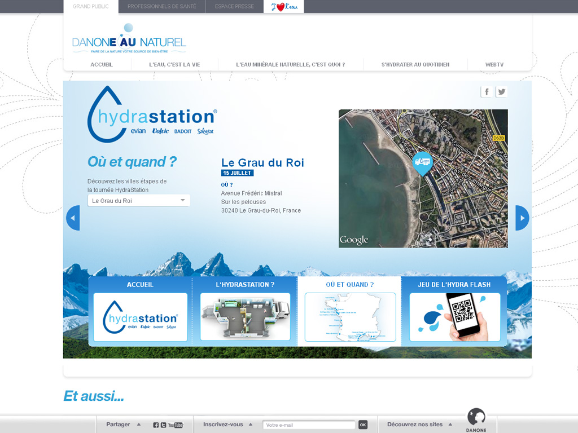The height and width of the screenshot is (433, 578).
Task: Open the J'♥ l'eau tab
Action: pos(284,7)
